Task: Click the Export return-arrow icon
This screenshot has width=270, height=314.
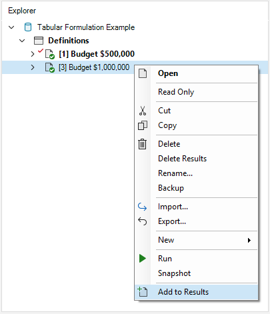Action: point(143,221)
